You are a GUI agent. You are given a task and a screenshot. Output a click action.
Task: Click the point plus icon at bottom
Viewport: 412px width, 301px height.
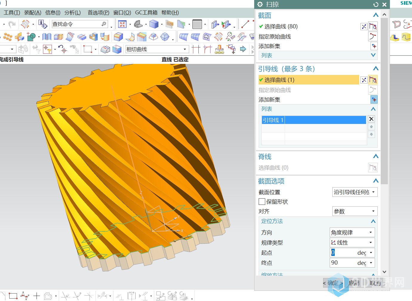[x=37, y=296]
